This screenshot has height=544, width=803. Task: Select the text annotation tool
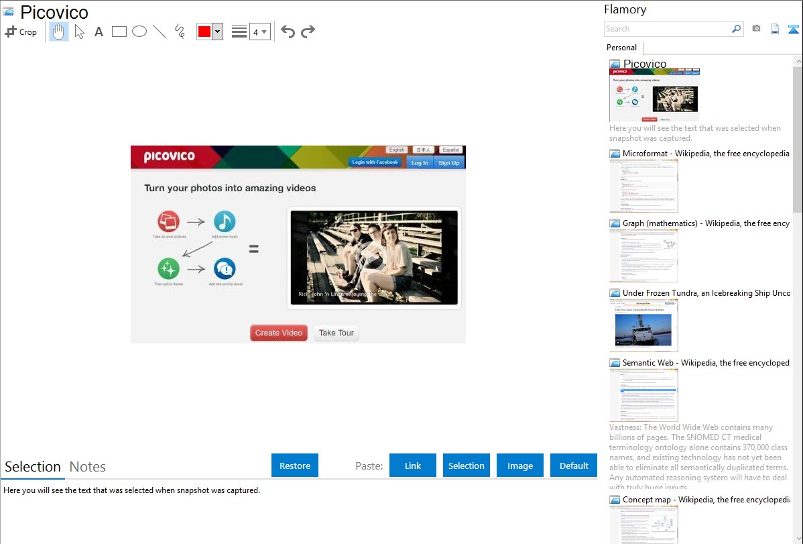tap(99, 32)
